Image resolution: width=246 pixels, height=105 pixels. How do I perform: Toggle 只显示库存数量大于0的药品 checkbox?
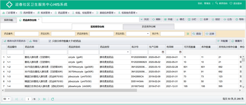pos(50,41)
